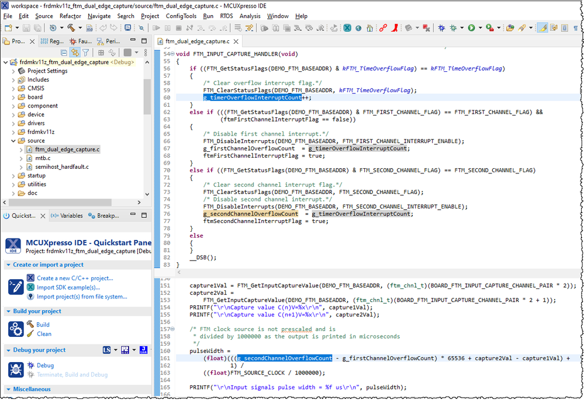Collapse the Create or import a project section

[9, 265]
